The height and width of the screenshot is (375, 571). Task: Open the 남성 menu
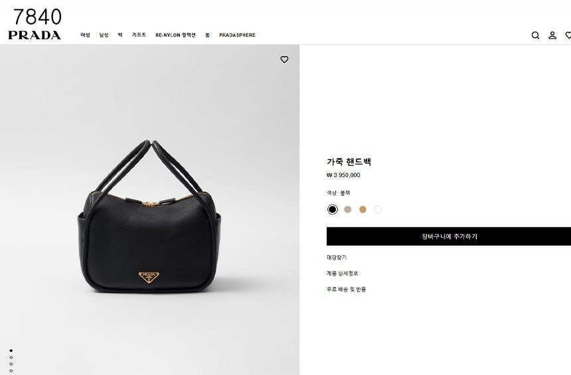tap(104, 35)
